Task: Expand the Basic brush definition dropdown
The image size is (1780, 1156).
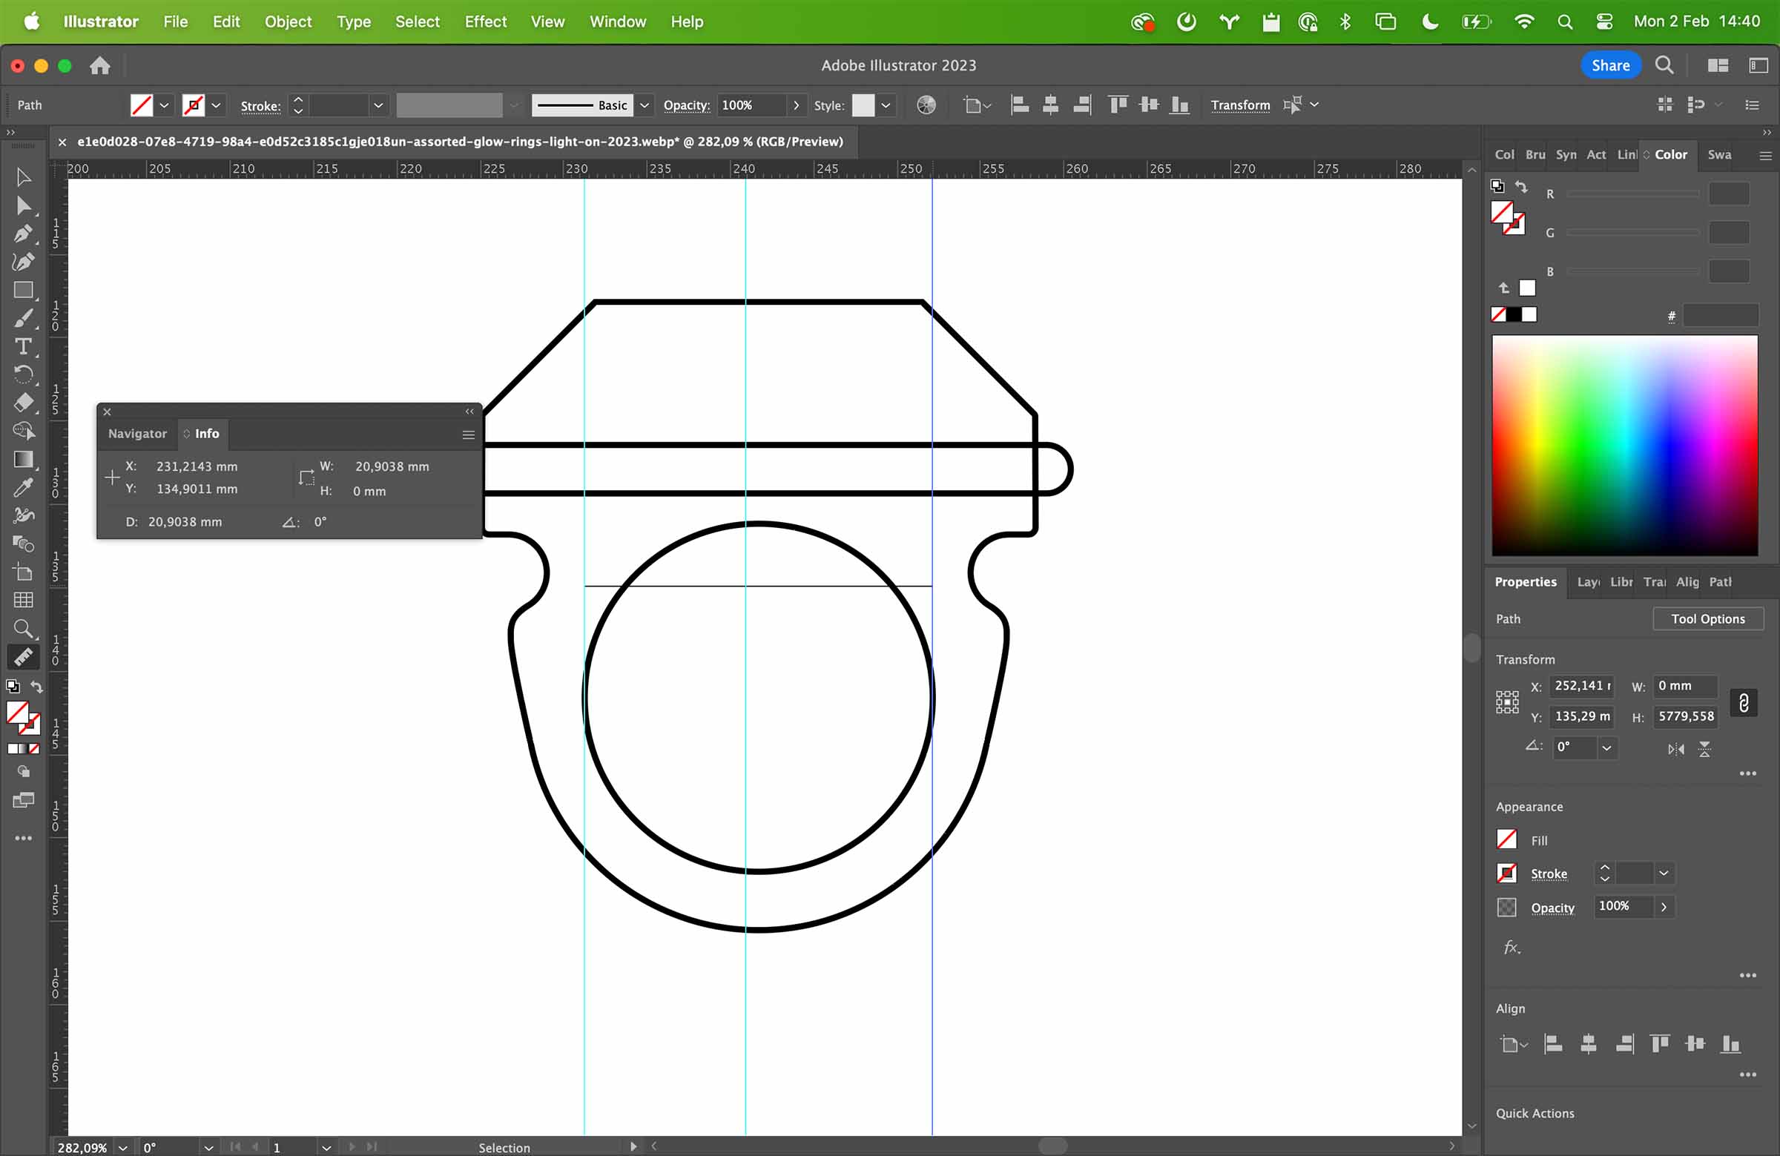Action: click(x=644, y=105)
